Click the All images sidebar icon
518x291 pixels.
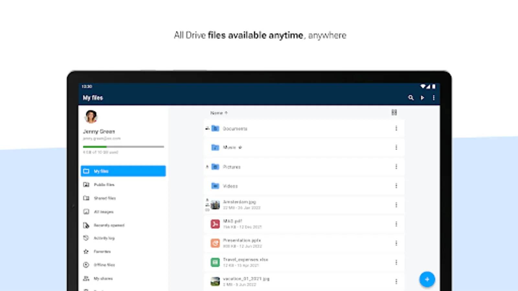pyautogui.click(x=86, y=212)
